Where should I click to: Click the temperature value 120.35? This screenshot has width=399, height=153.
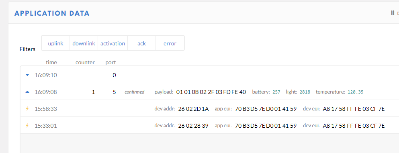(356, 92)
